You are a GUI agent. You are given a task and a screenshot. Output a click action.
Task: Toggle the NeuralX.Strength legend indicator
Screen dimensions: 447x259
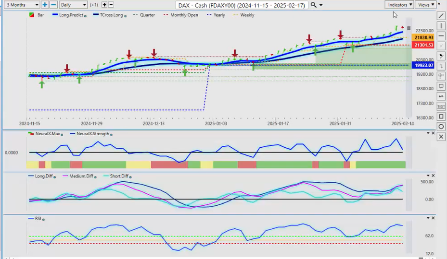[90, 134]
